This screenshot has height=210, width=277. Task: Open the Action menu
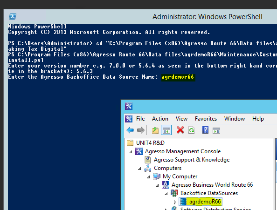tap(160, 119)
